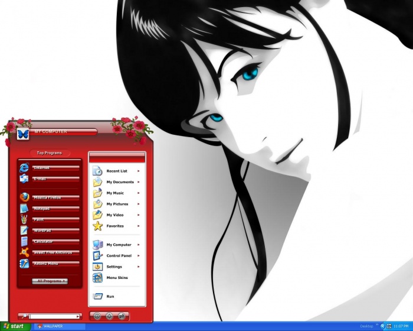Expand the My Pictures submenu arrow

tap(138, 204)
